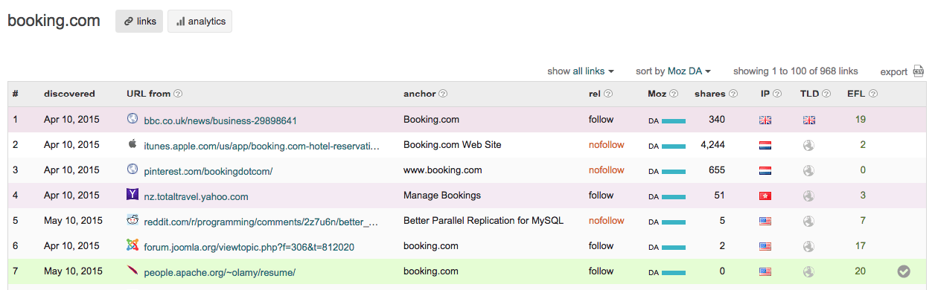The image size is (935, 290).
Task: Open the bbc.co.uk/news/business-29898641 link
Action: (x=220, y=120)
